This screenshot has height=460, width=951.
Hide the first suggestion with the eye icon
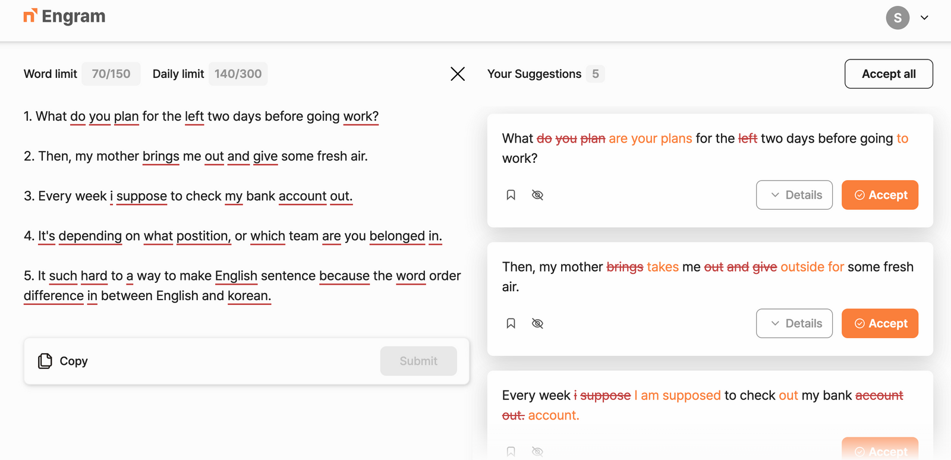click(537, 194)
